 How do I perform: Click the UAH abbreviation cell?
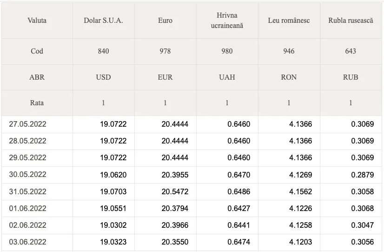tap(227, 77)
